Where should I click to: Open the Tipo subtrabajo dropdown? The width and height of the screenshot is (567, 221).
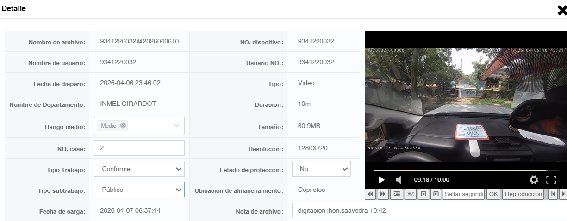tap(139, 190)
